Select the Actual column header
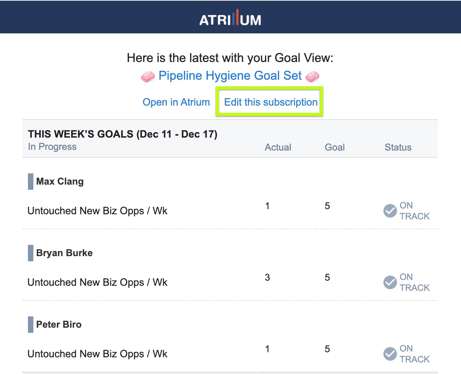Image resolution: width=461 pixels, height=374 pixels. click(278, 147)
